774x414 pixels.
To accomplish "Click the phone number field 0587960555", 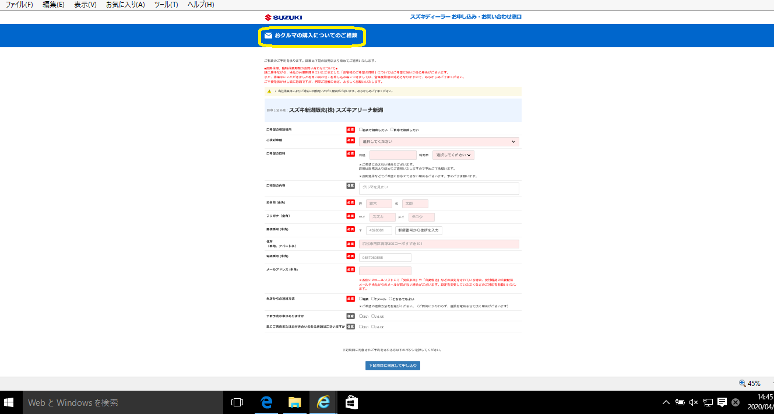I will pos(385,258).
